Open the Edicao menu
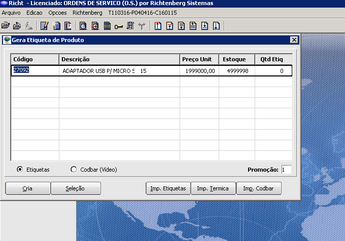The image size is (345, 241). point(34,12)
